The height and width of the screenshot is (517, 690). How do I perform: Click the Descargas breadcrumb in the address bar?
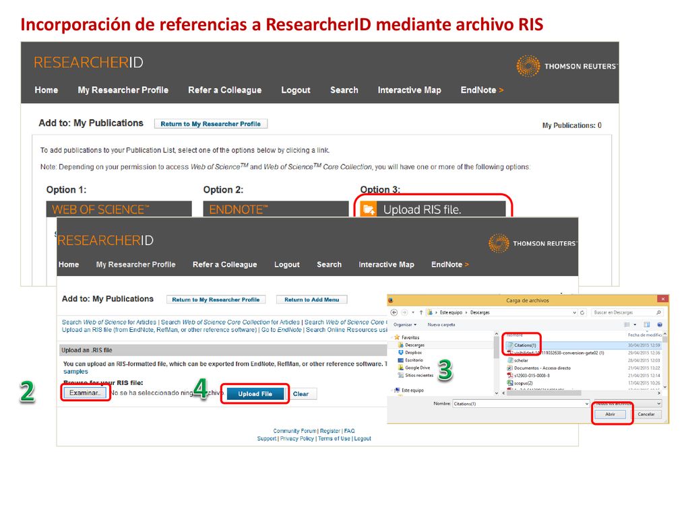pos(480,312)
